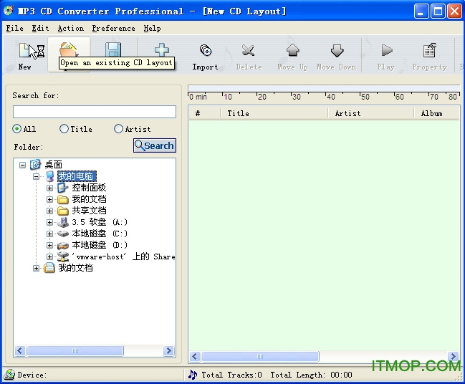This screenshot has width=465, height=384.
Task: Select local disk C: drive icon
Action: (x=63, y=234)
